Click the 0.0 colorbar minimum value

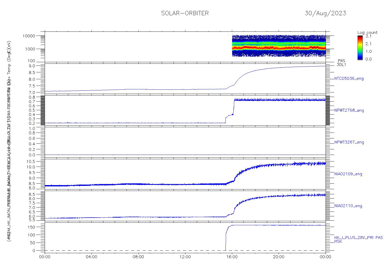[369, 59]
